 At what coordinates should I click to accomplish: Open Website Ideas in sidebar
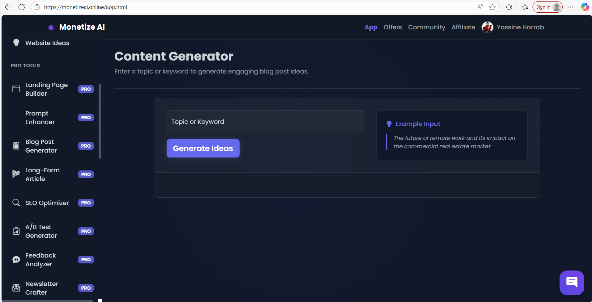click(47, 43)
